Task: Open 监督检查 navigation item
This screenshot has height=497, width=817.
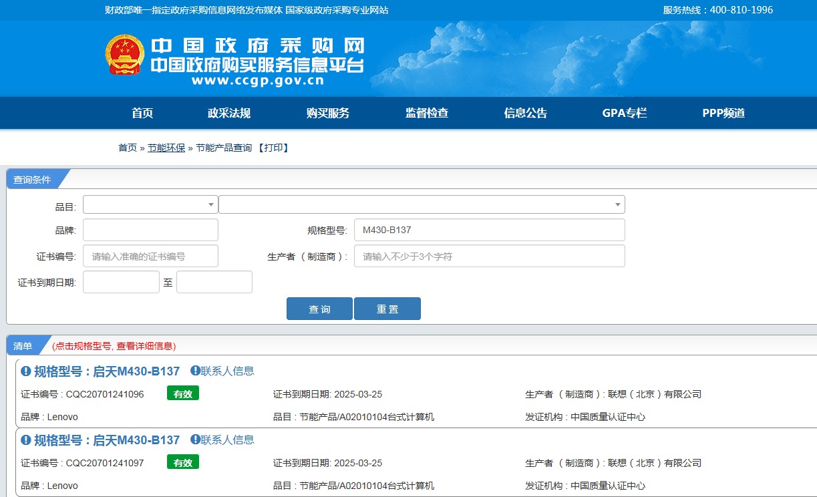Action: (x=427, y=113)
